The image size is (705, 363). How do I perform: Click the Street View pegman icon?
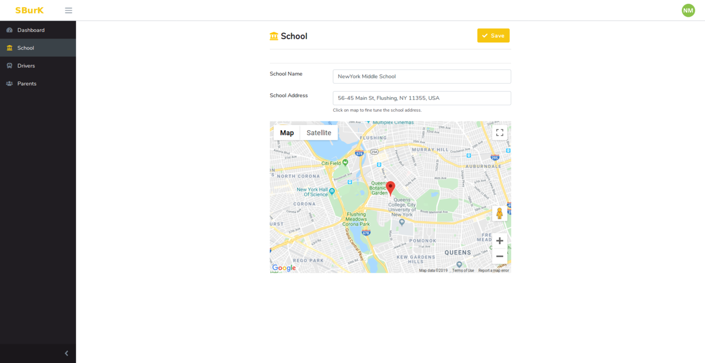pyautogui.click(x=500, y=213)
